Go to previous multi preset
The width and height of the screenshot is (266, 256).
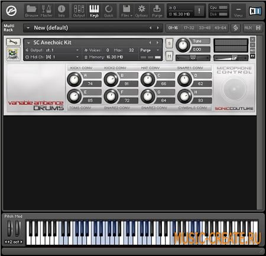151,28
